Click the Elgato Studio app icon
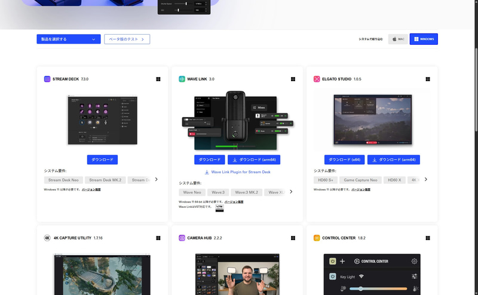Screen dimensions: 478x295 click(x=317, y=79)
